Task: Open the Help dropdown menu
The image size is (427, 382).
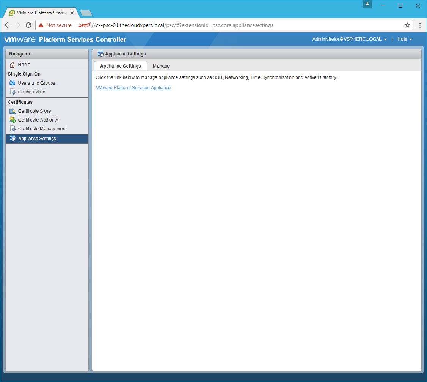Action: [404, 39]
